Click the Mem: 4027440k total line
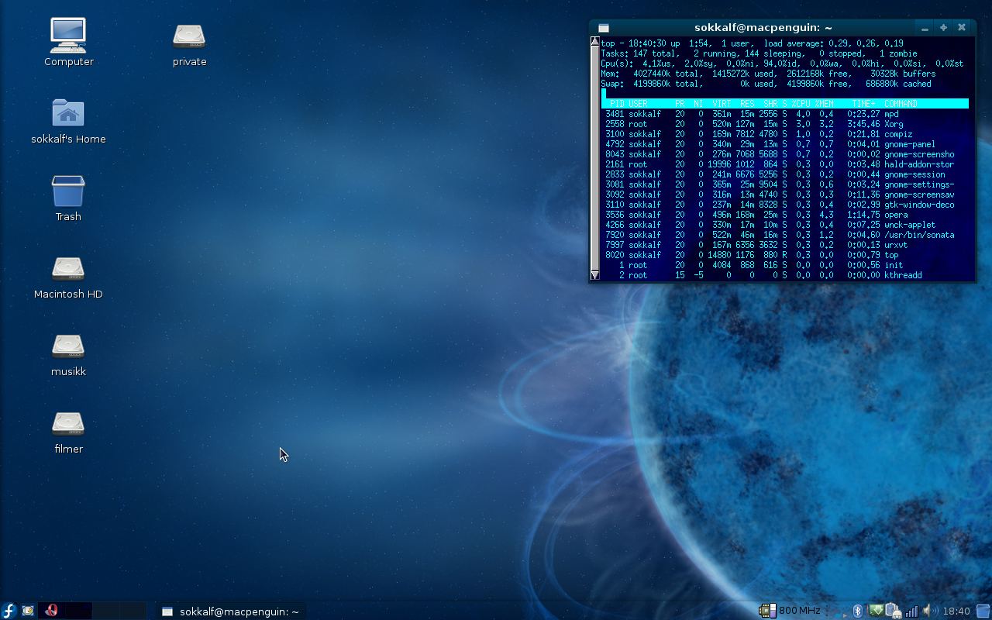Screen dimensions: 992x620 pos(769,74)
